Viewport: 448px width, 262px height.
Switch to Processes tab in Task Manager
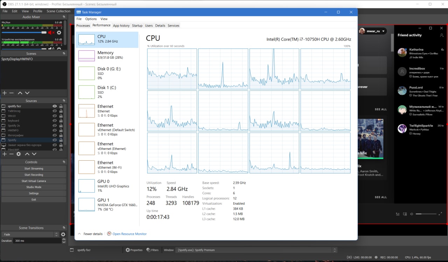(83, 26)
